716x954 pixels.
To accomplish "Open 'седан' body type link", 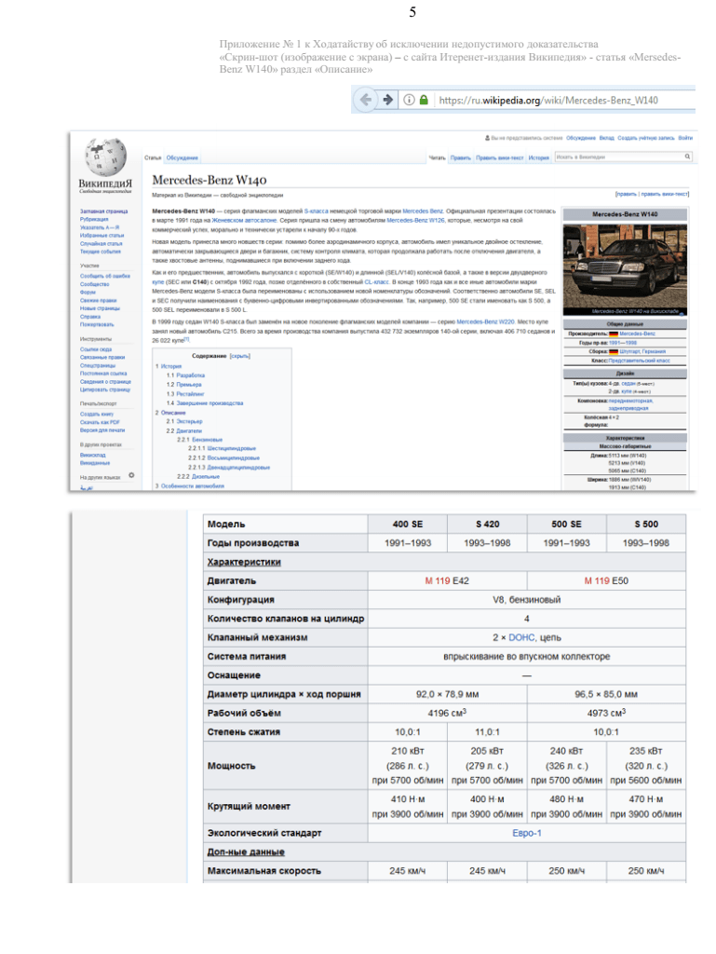I will click(x=628, y=384).
